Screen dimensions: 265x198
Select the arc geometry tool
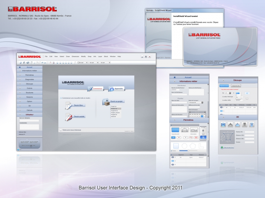point(185,130)
